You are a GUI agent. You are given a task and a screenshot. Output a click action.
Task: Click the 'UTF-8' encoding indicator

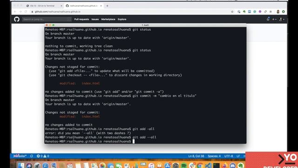(229, 156)
